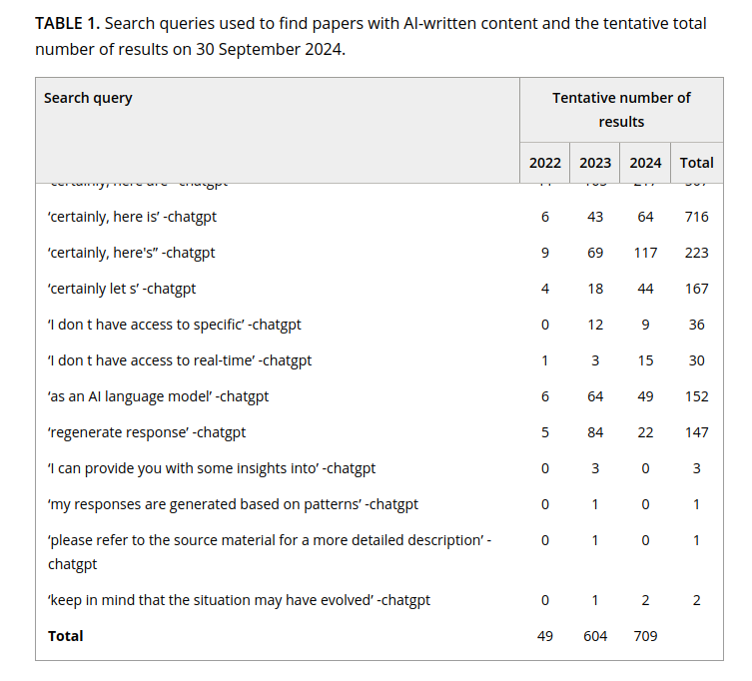
Task: Click the 'regenerate response' query text
Action: point(147,432)
